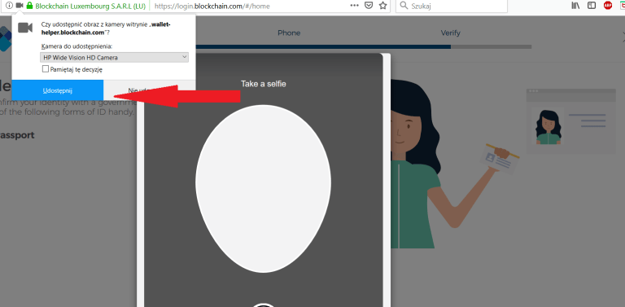The height and width of the screenshot is (307, 625).
Task: Click the green padlock security icon
Action: pyautogui.click(x=29, y=6)
